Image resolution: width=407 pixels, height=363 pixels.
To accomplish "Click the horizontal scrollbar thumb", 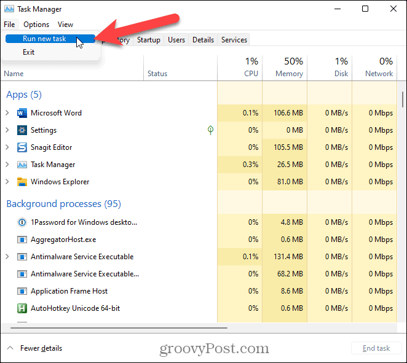I will [119, 328].
